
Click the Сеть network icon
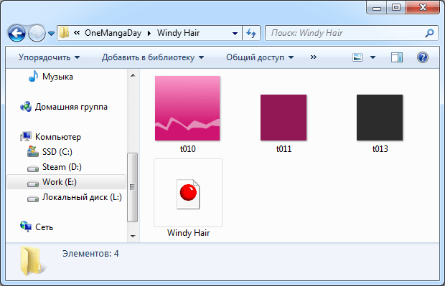click(26, 227)
